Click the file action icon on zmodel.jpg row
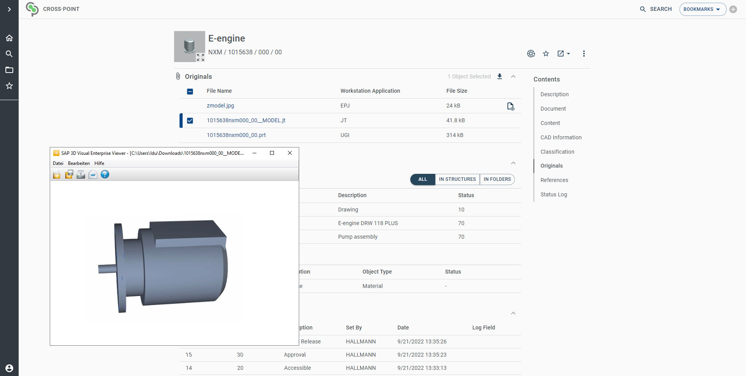The width and height of the screenshot is (746, 376). [x=511, y=106]
